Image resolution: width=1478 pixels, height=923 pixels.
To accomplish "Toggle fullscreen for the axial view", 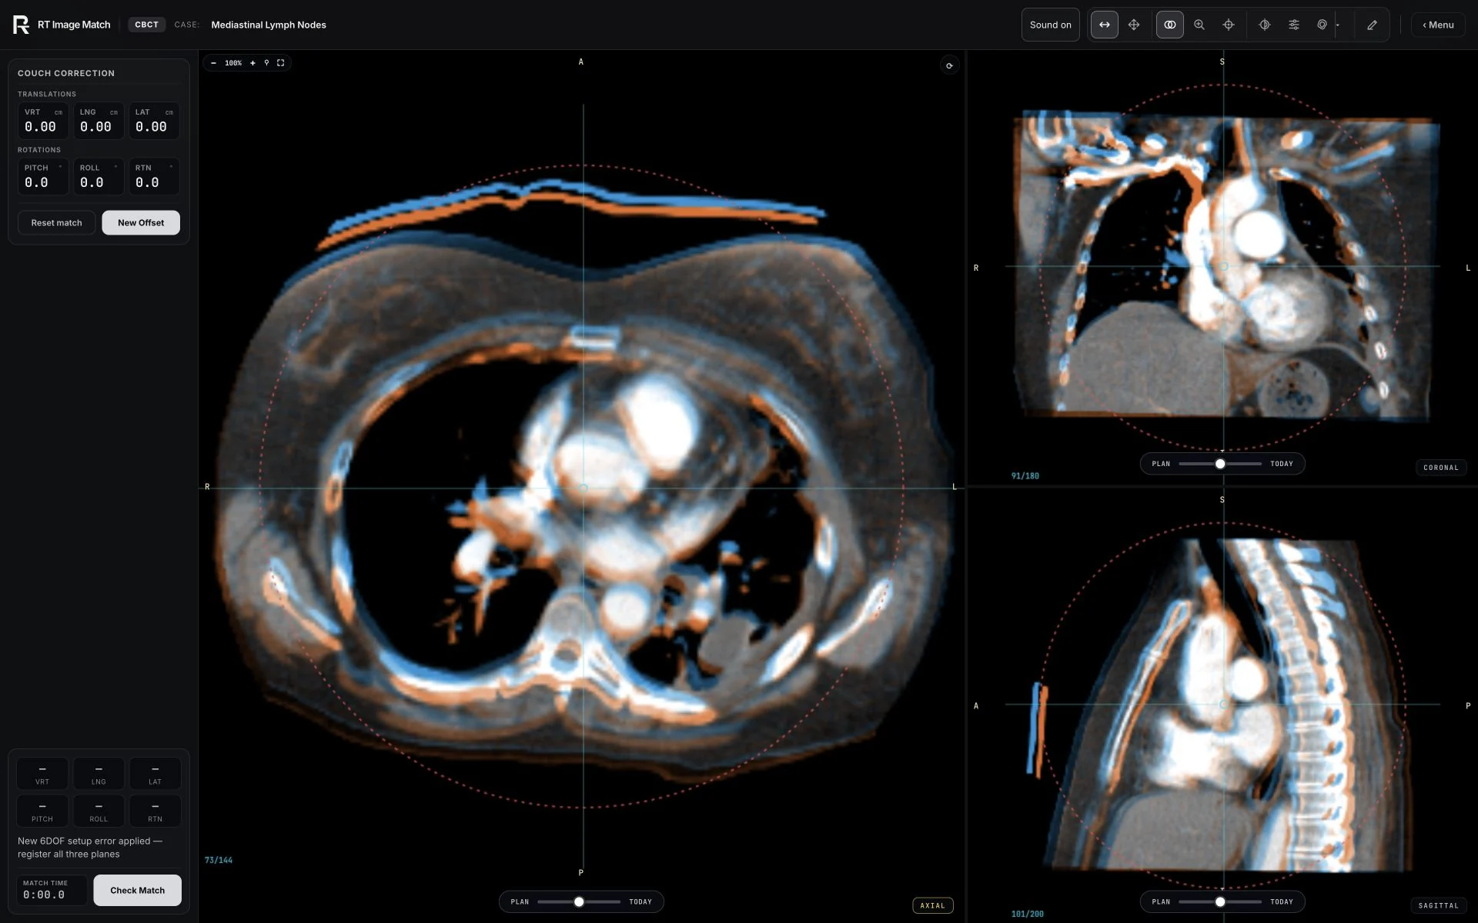I will point(281,63).
